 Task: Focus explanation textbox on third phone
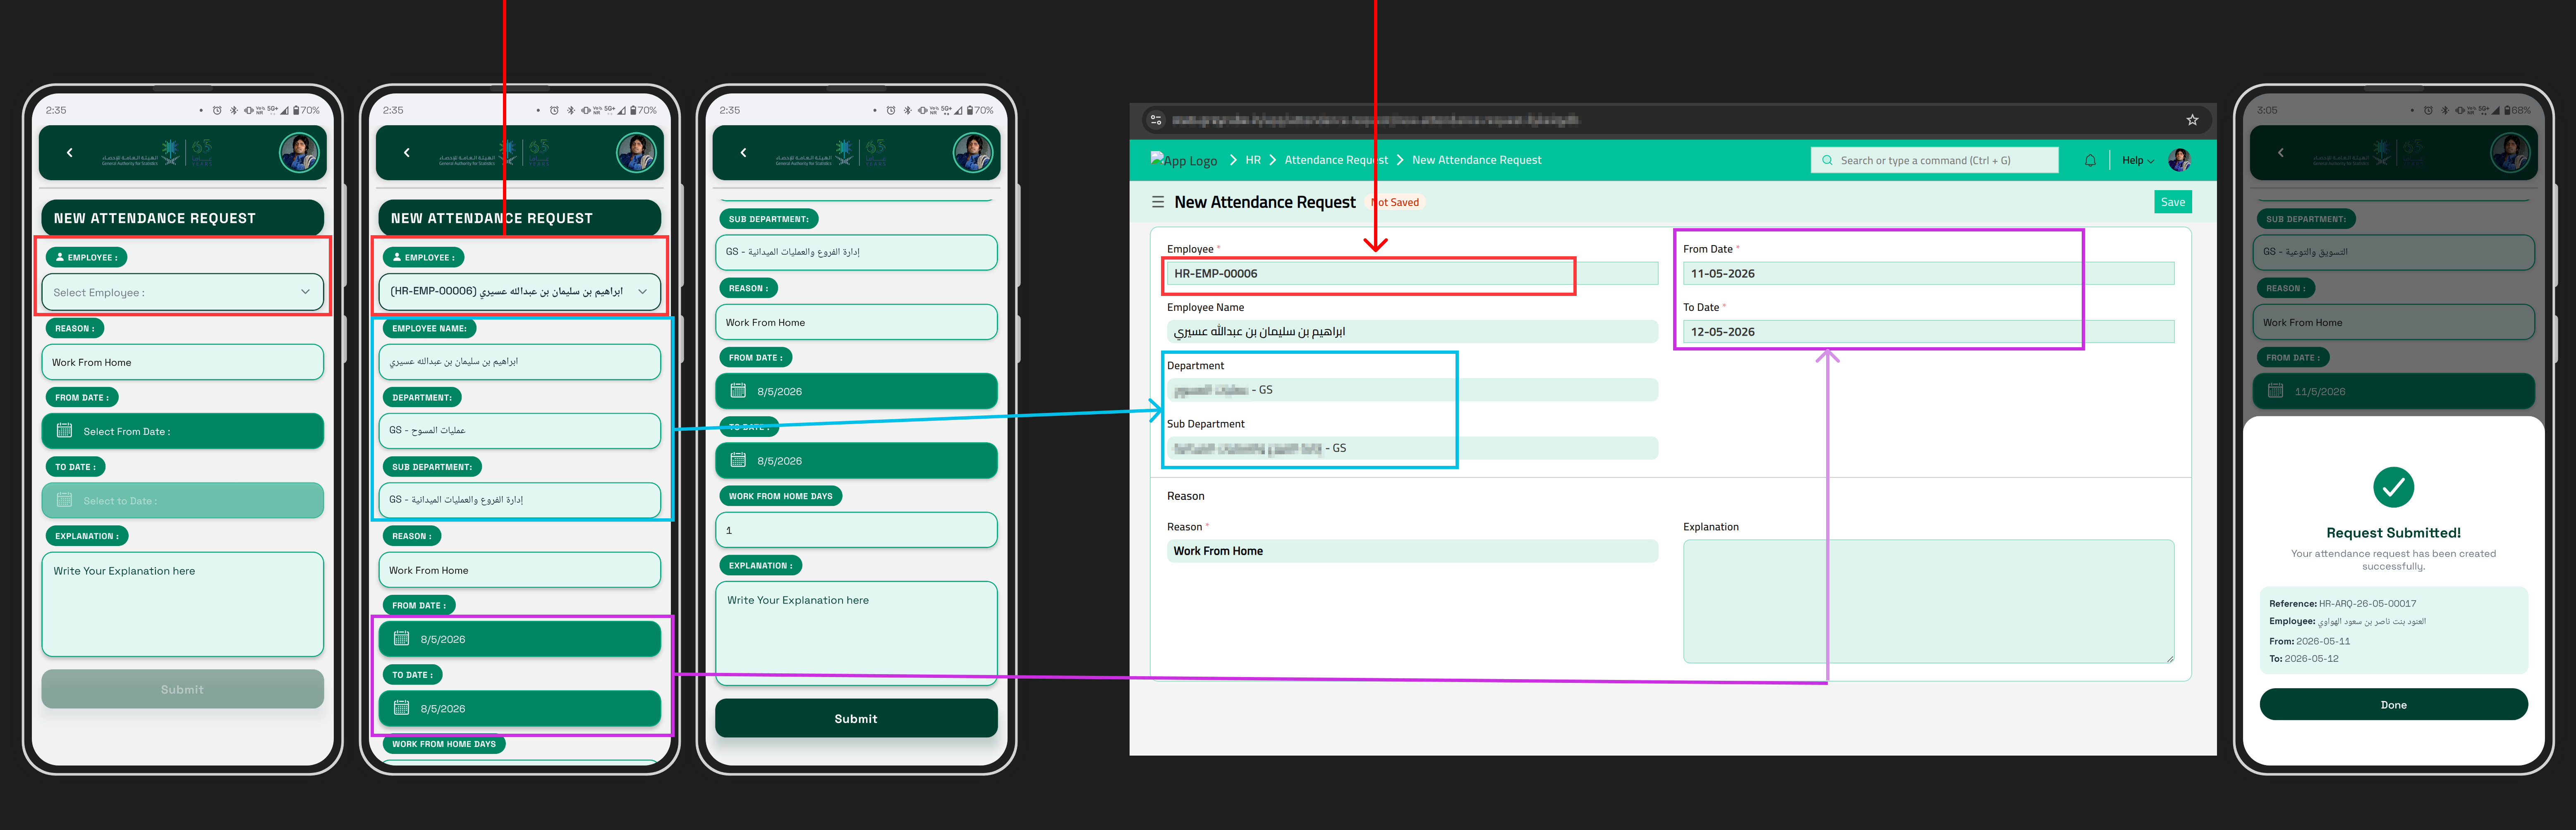pyautogui.click(x=856, y=633)
